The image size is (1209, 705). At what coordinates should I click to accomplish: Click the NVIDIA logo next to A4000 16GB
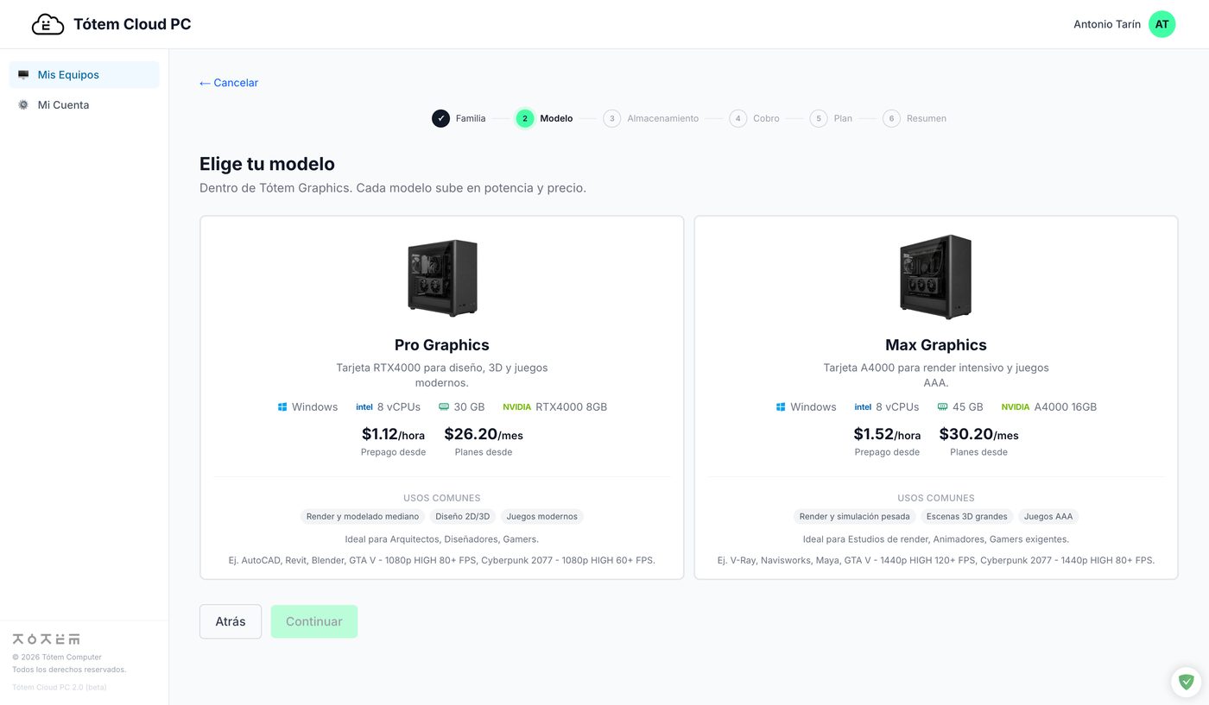(1016, 407)
